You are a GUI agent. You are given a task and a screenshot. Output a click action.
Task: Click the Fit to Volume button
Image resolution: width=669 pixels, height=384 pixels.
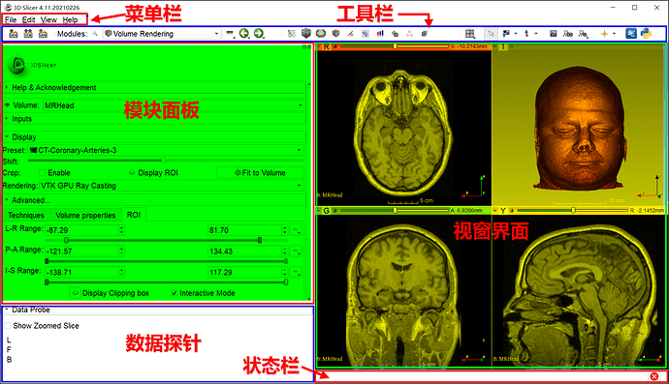coord(260,173)
